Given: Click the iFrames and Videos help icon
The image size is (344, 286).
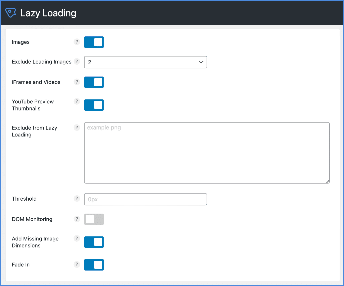Looking at the screenshot, I should [x=77, y=82].
